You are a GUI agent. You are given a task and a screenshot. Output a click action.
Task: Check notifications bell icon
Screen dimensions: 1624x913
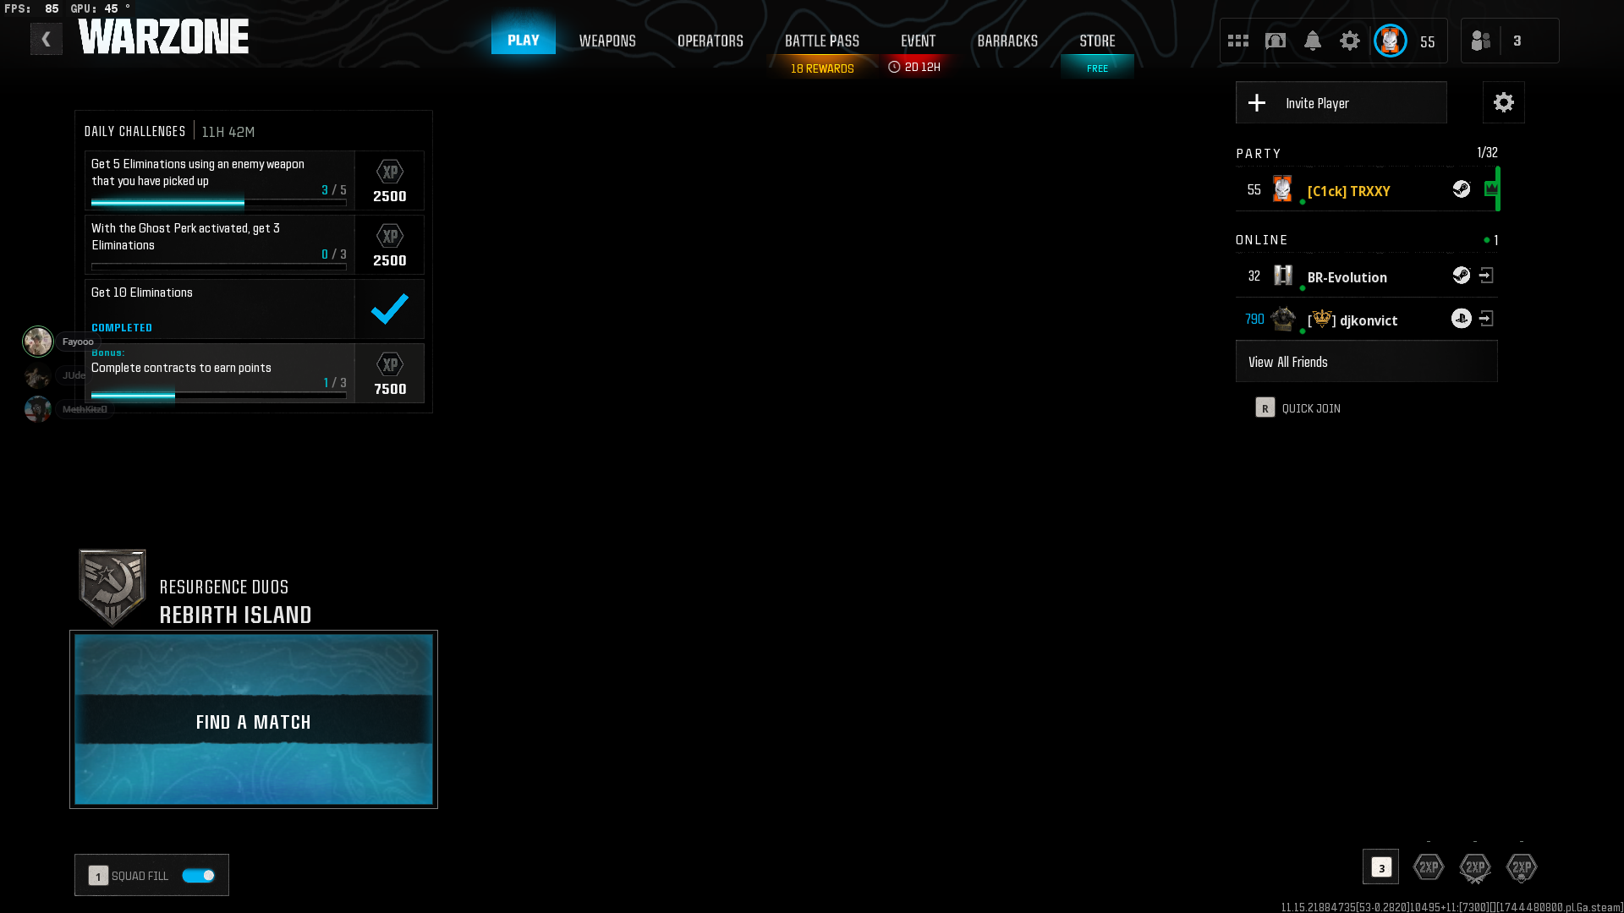pos(1313,41)
